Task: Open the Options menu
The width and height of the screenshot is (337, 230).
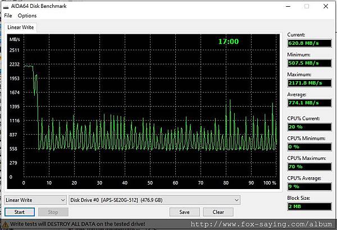Action: tap(27, 16)
